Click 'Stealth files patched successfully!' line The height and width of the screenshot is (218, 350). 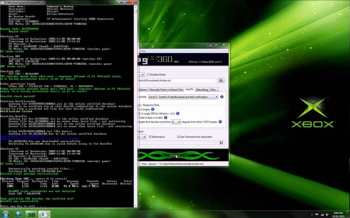(29, 173)
